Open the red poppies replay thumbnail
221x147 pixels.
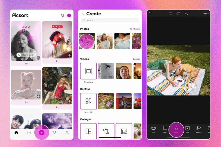pos(137,101)
